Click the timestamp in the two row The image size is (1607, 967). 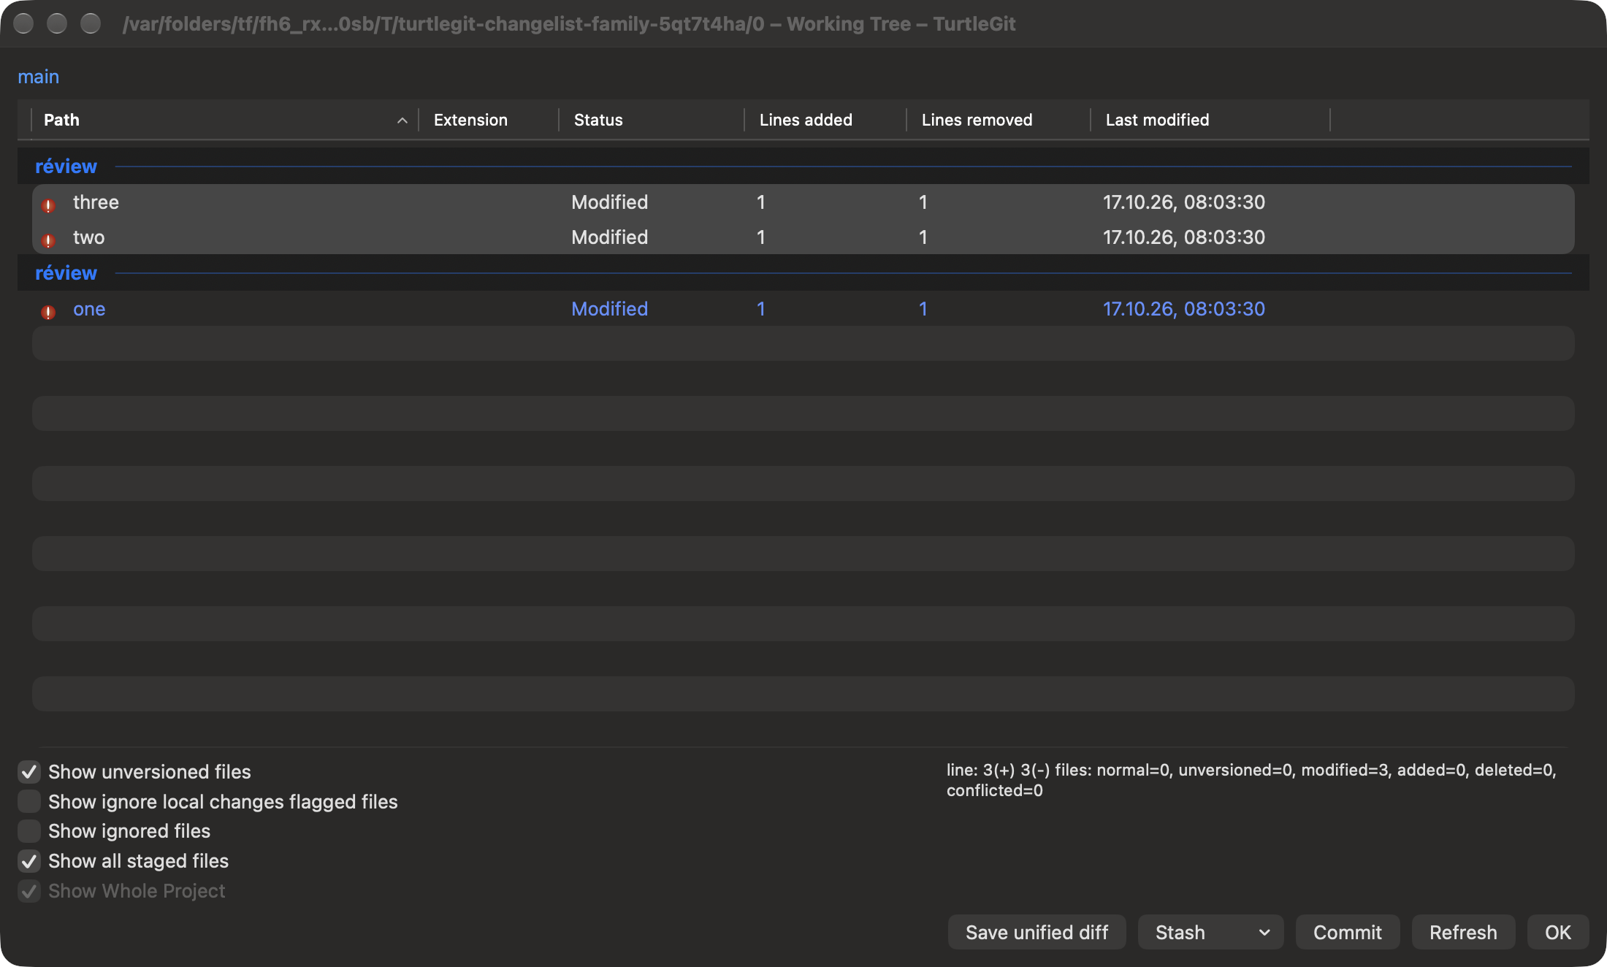pos(1183,237)
